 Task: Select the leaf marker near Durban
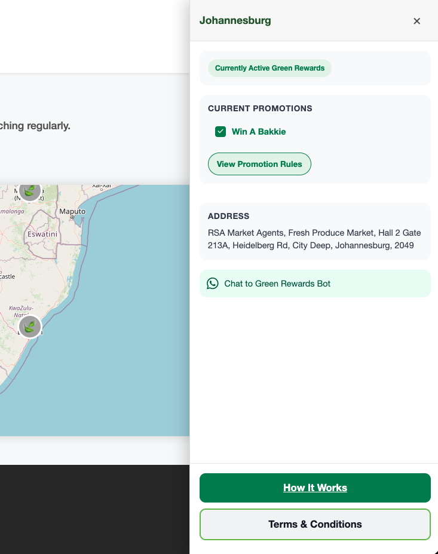pyautogui.click(x=30, y=327)
